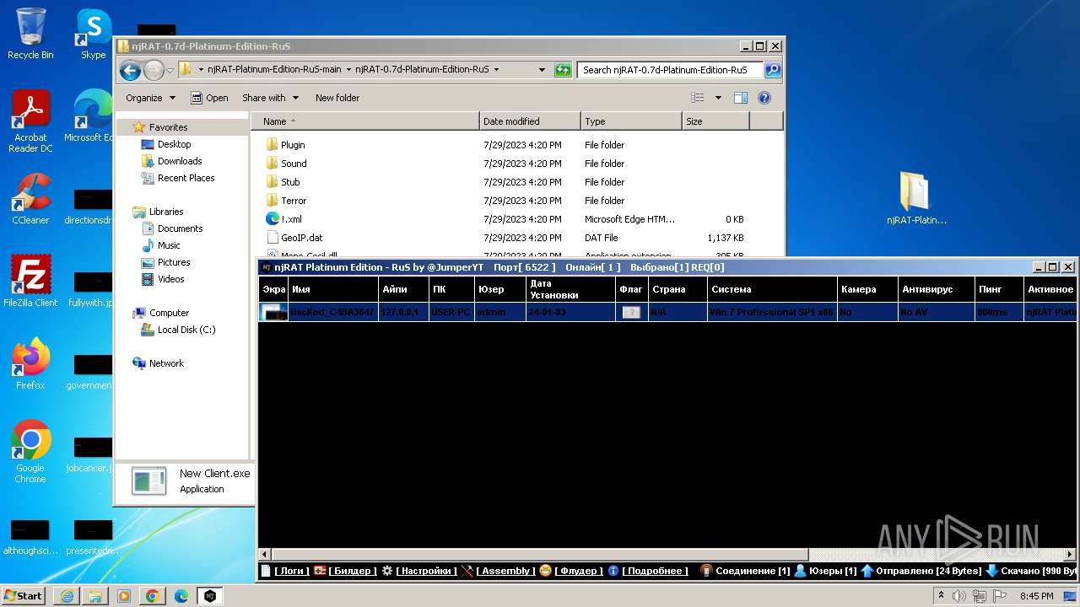The width and height of the screenshot is (1080, 607).
Task: Open Подробнее menu in njRAT
Action: coord(655,571)
